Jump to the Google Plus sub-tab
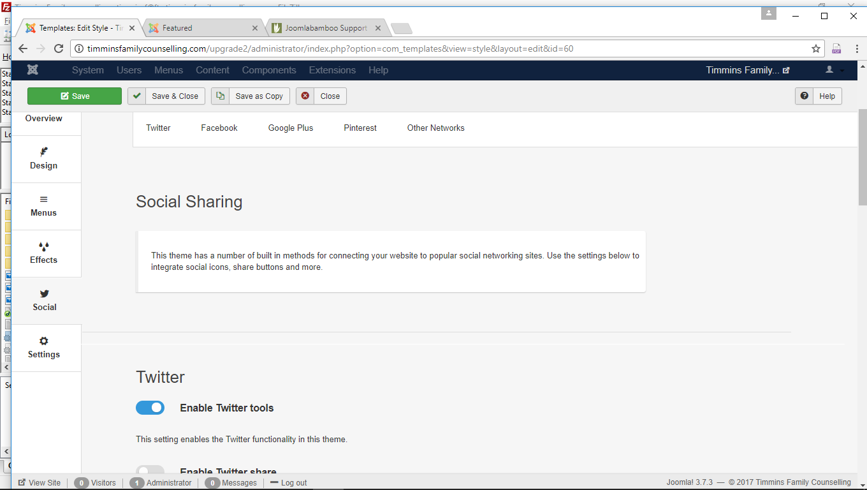The width and height of the screenshot is (867, 490). (x=291, y=128)
